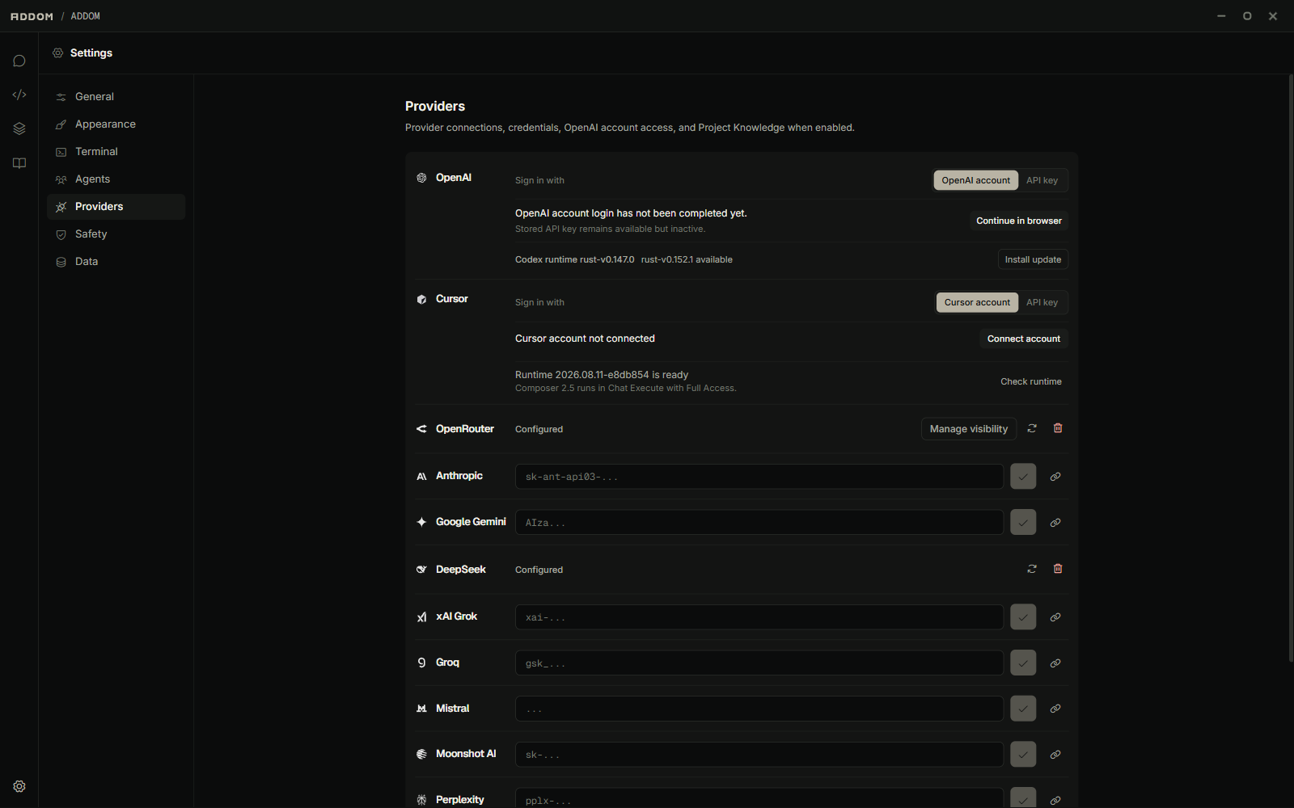
Task: Open the Groq key link icon
Action: [x=1055, y=663]
